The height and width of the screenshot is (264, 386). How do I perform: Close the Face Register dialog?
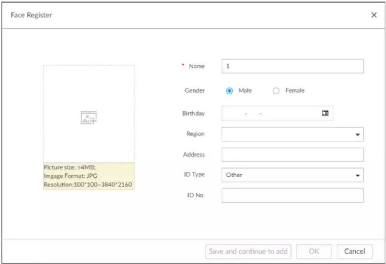tap(374, 15)
